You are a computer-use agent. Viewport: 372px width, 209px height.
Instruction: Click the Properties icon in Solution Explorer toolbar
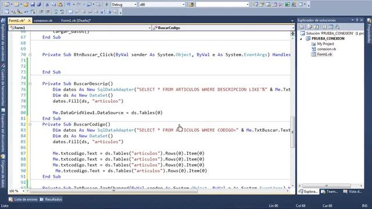(302, 27)
